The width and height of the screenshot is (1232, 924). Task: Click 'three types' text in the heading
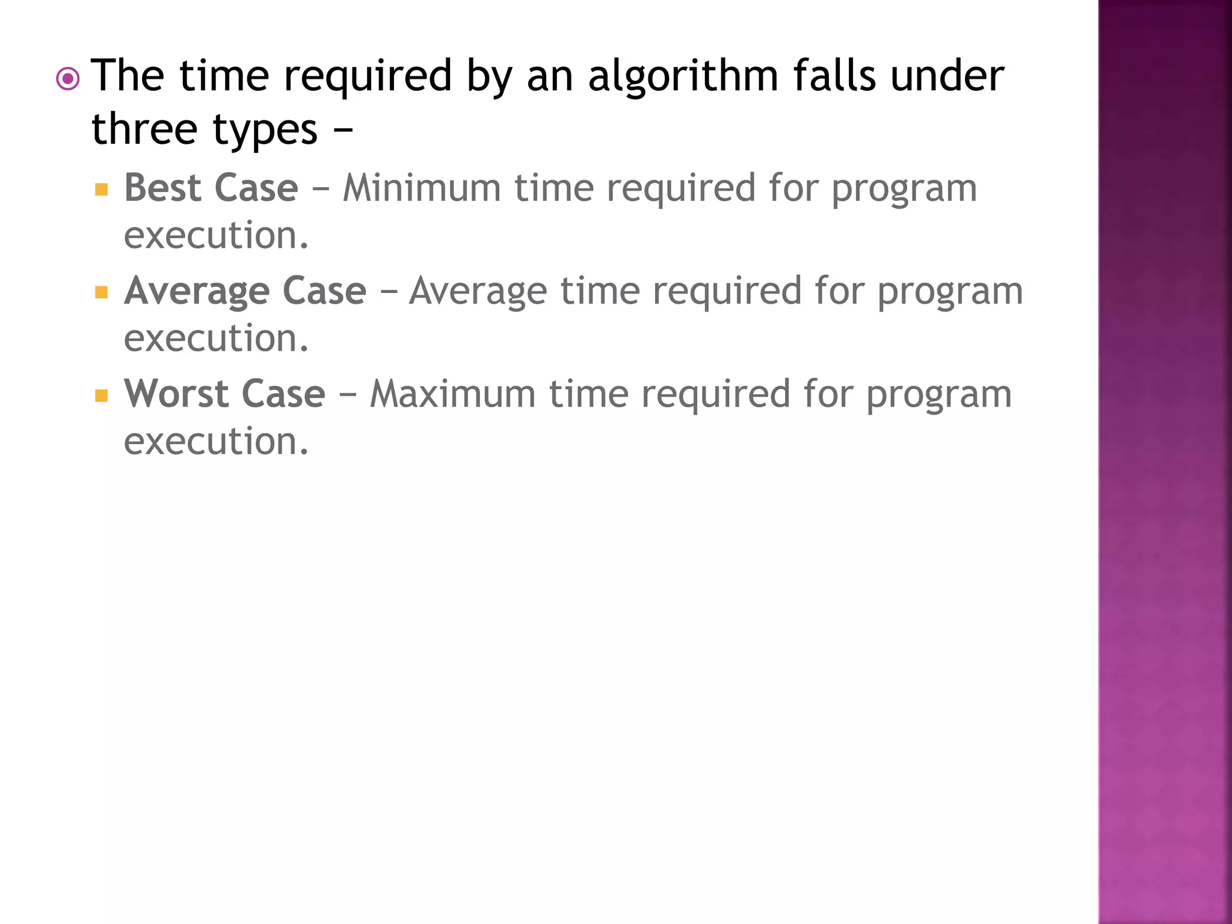pyautogui.click(x=205, y=131)
